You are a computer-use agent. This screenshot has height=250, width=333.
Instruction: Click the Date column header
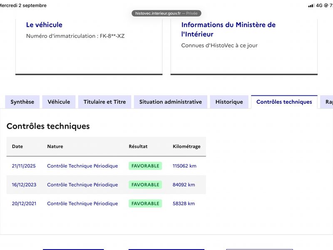pos(17,147)
